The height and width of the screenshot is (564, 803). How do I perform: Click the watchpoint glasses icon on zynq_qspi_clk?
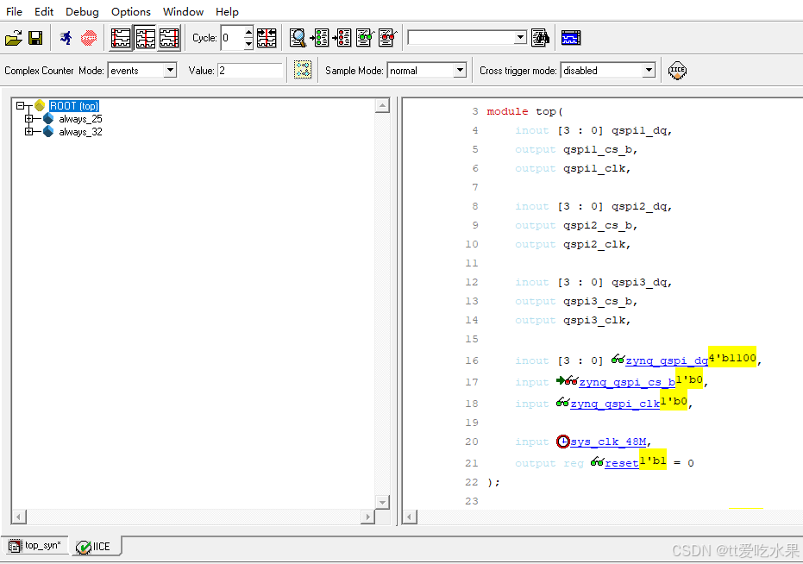tap(564, 402)
